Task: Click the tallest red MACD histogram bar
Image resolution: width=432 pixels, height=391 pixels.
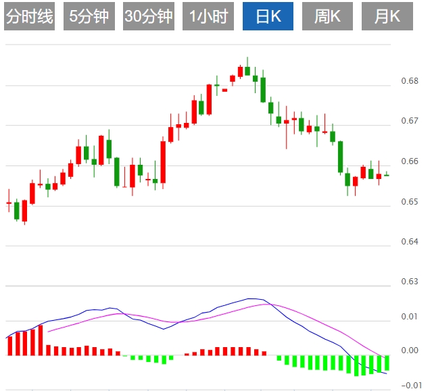Action: (41, 340)
